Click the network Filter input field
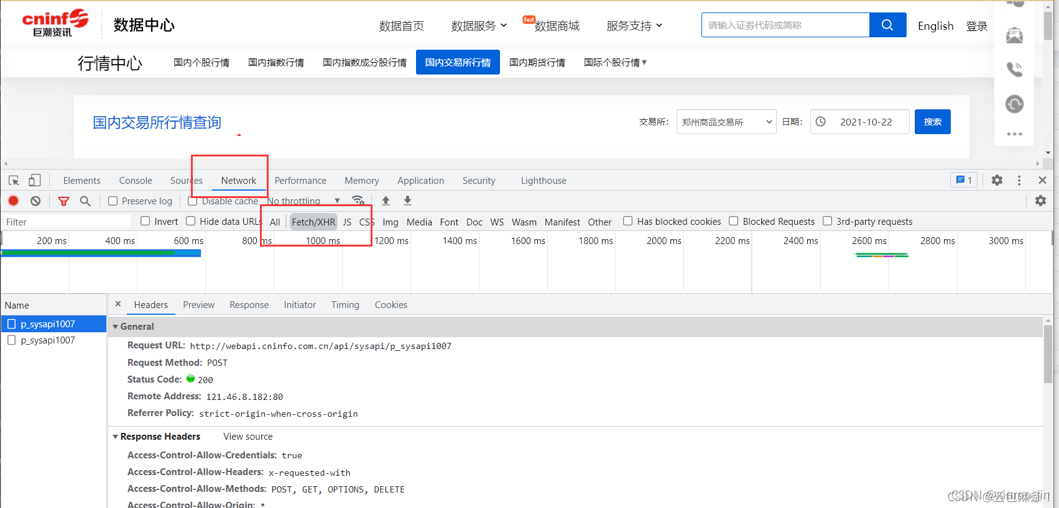This screenshot has height=508, width=1059. point(67,222)
